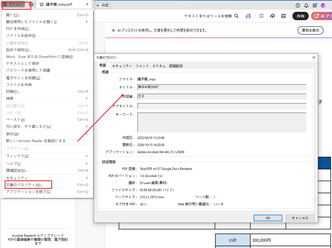
Task: Select テキストとして保存 menu item
Action: pyautogui.click(x=47, y=63)
